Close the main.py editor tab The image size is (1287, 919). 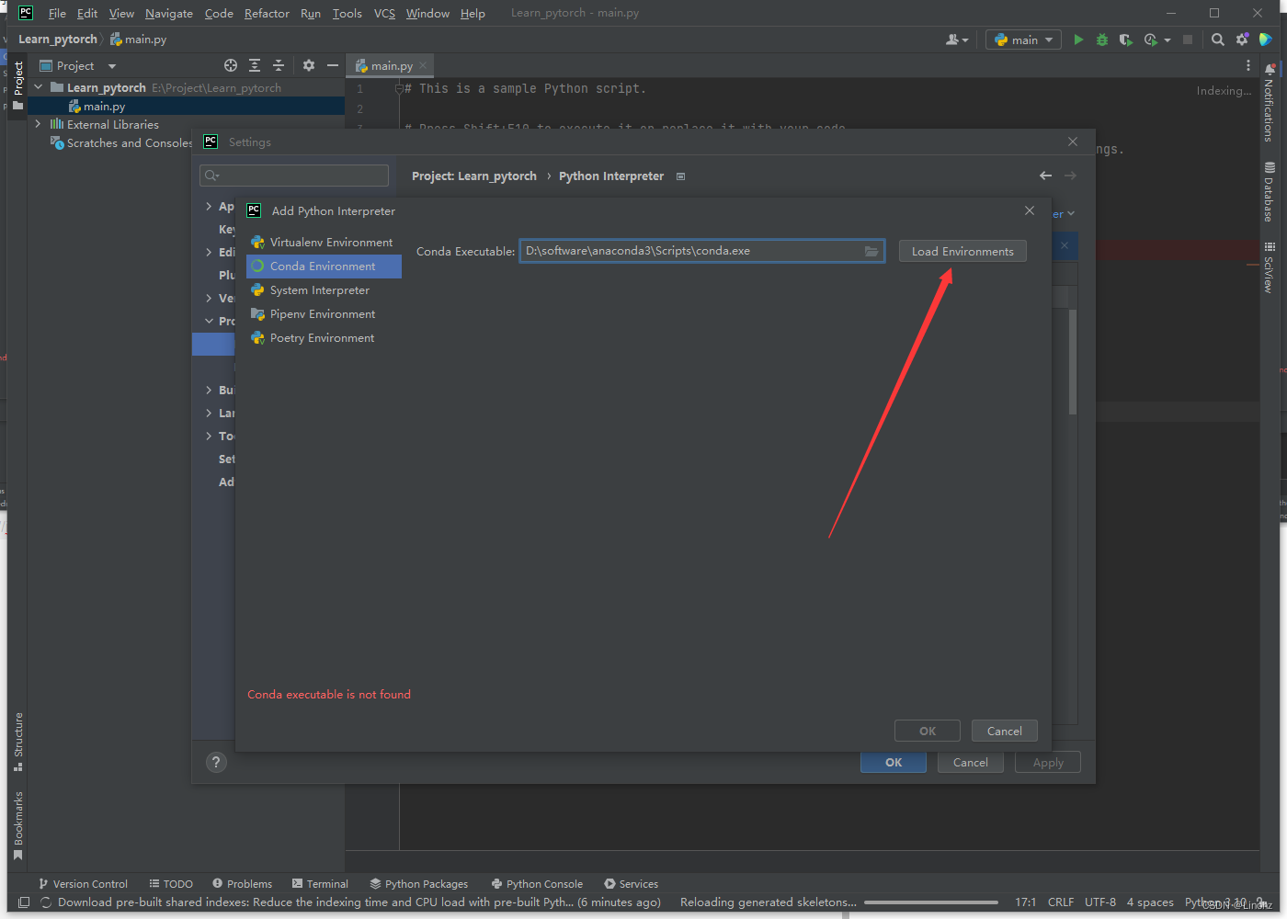[423, 65]
